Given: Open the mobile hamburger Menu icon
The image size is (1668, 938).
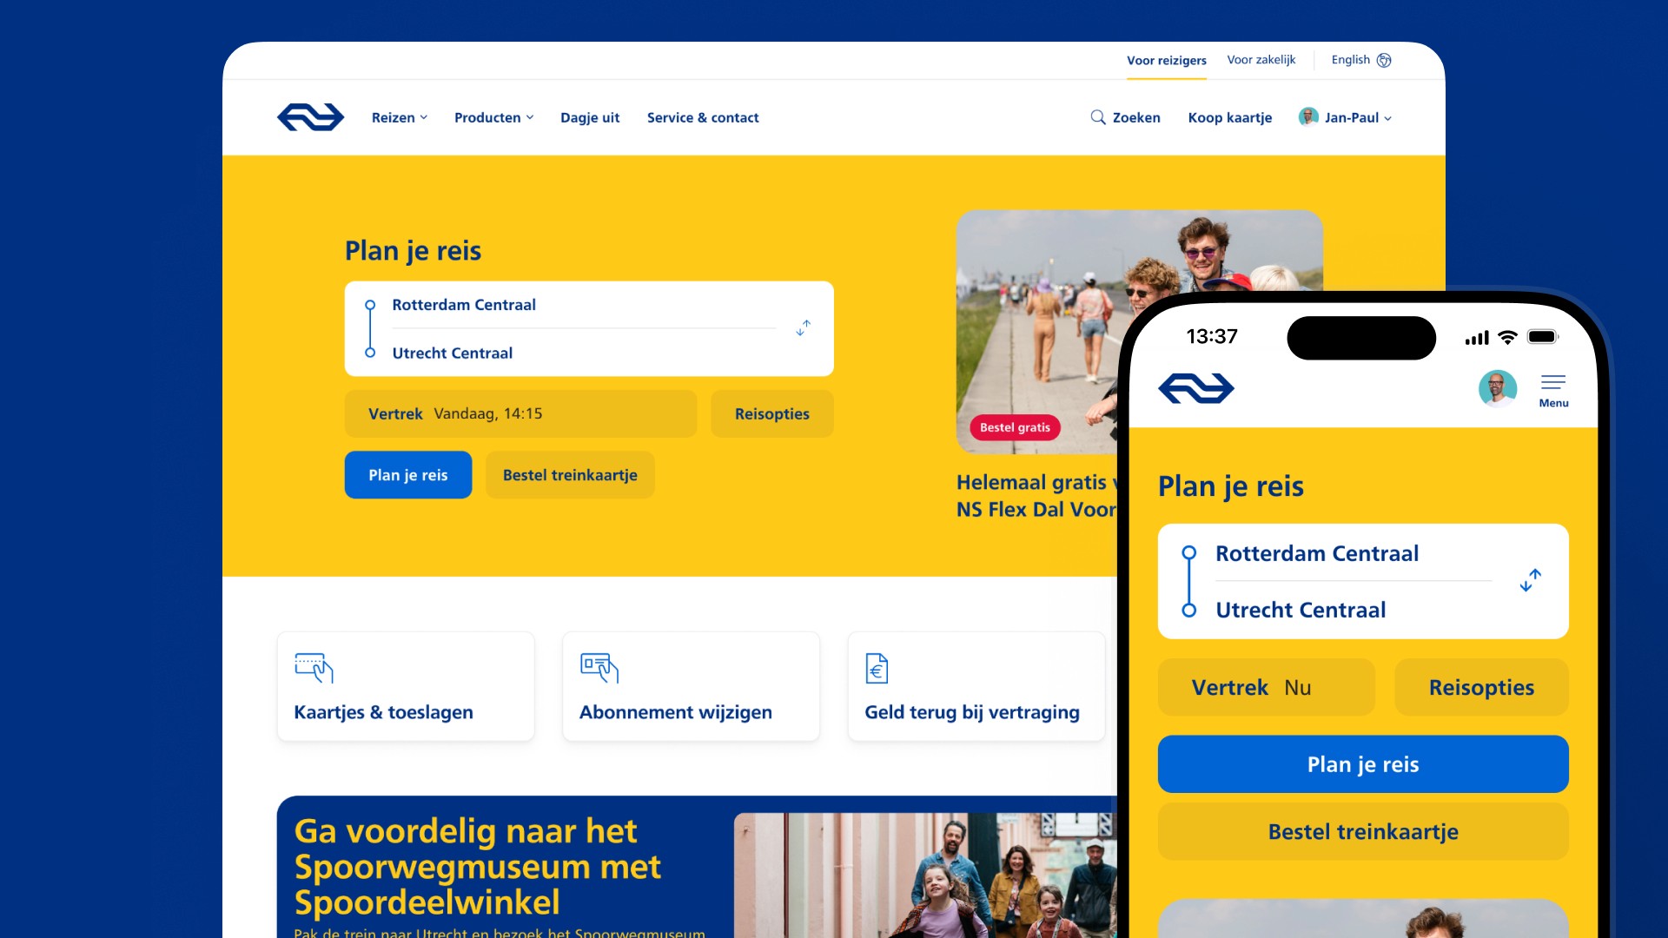Looking at the screenshot, I should point(1553,390).
